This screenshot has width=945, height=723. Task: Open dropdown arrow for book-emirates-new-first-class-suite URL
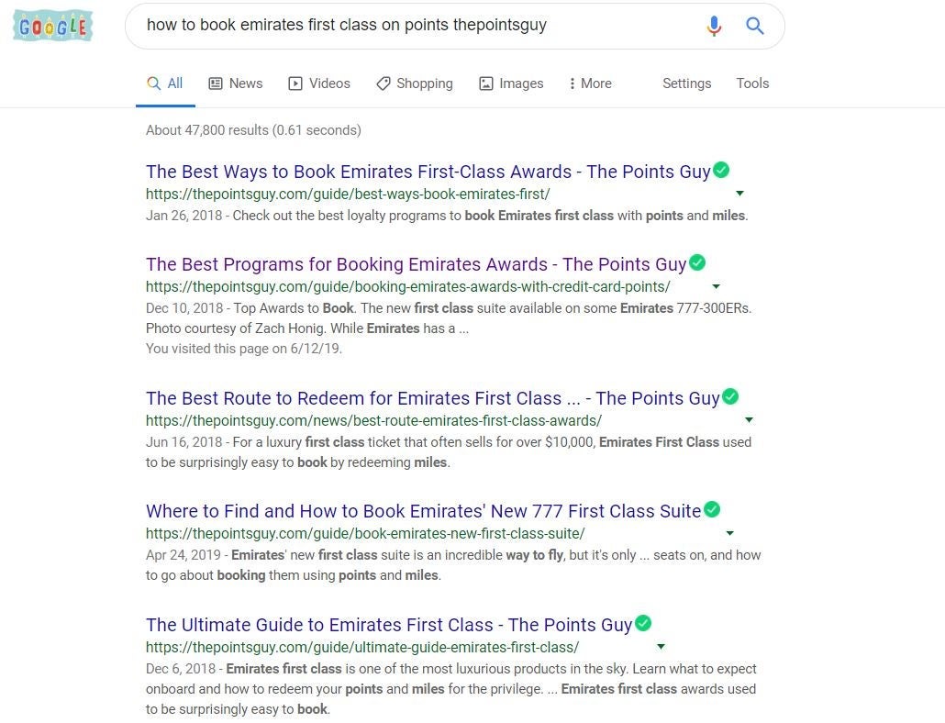coord(729,533)
